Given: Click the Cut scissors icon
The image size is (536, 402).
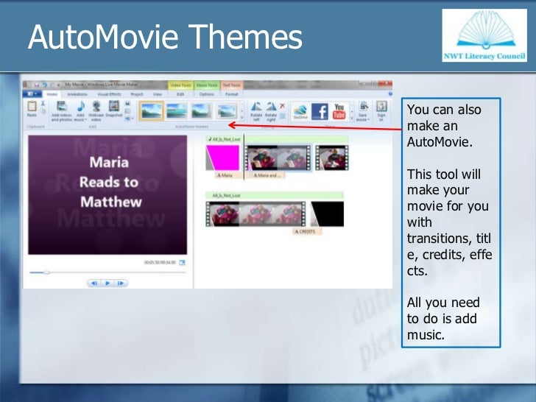Looking at the screenshot, I should click(x=43, y=103).
